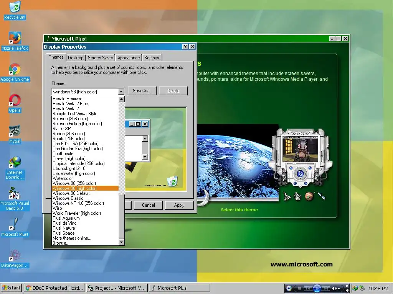Pick Plus! da Vinci theme
Viewport: 393px width, 294px height.
click(85, 223)
